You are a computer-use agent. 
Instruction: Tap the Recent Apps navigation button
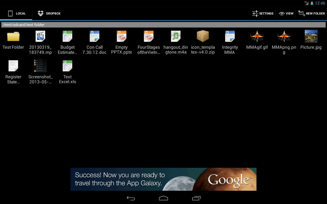196,198
